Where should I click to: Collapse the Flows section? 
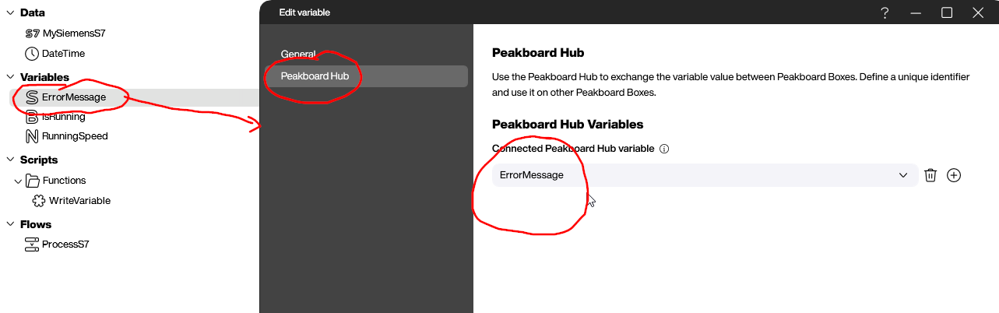pos(10,224)
